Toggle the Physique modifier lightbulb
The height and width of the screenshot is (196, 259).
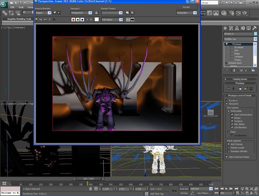point(227,44)
